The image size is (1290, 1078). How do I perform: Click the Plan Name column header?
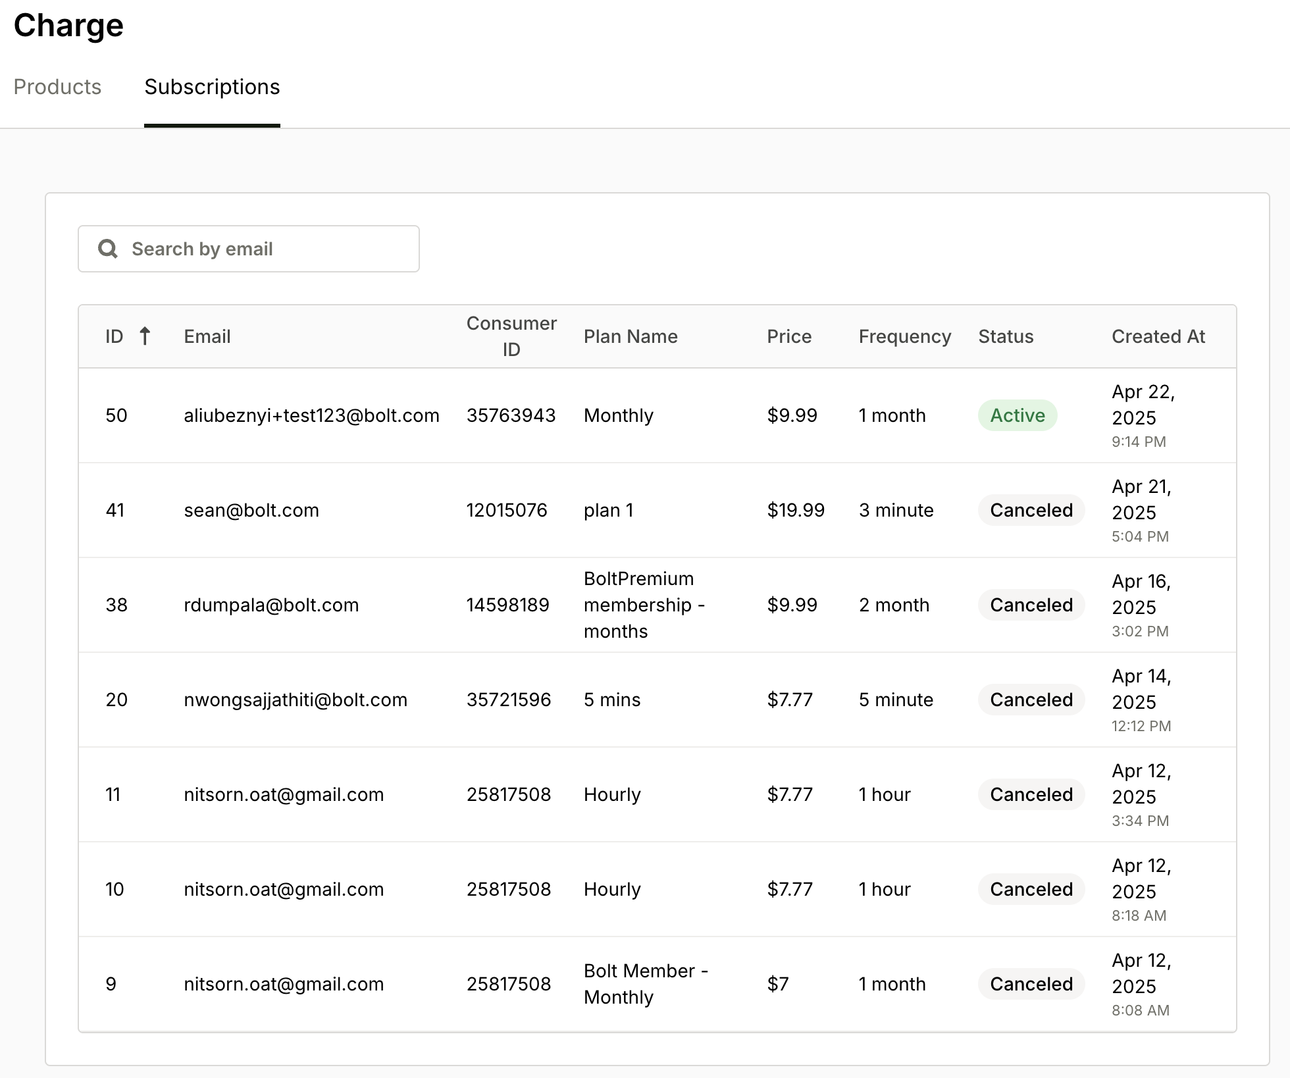(x=631, y=336)
